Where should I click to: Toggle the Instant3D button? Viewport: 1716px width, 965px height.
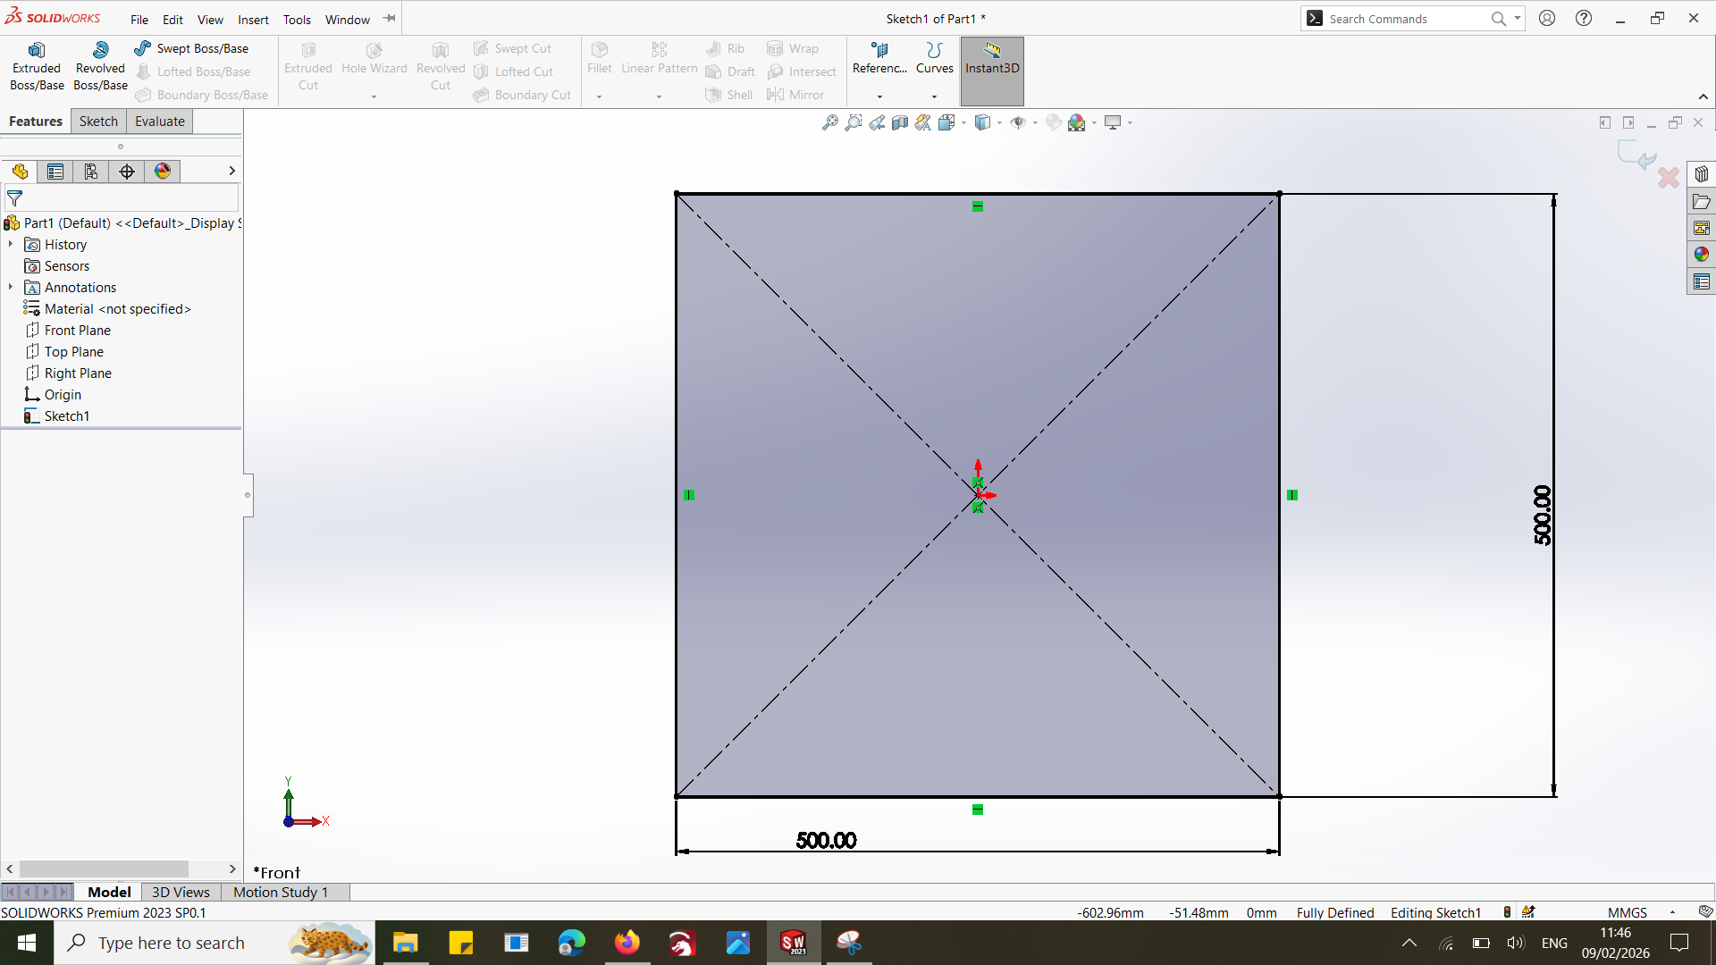(x=992, y=70)
